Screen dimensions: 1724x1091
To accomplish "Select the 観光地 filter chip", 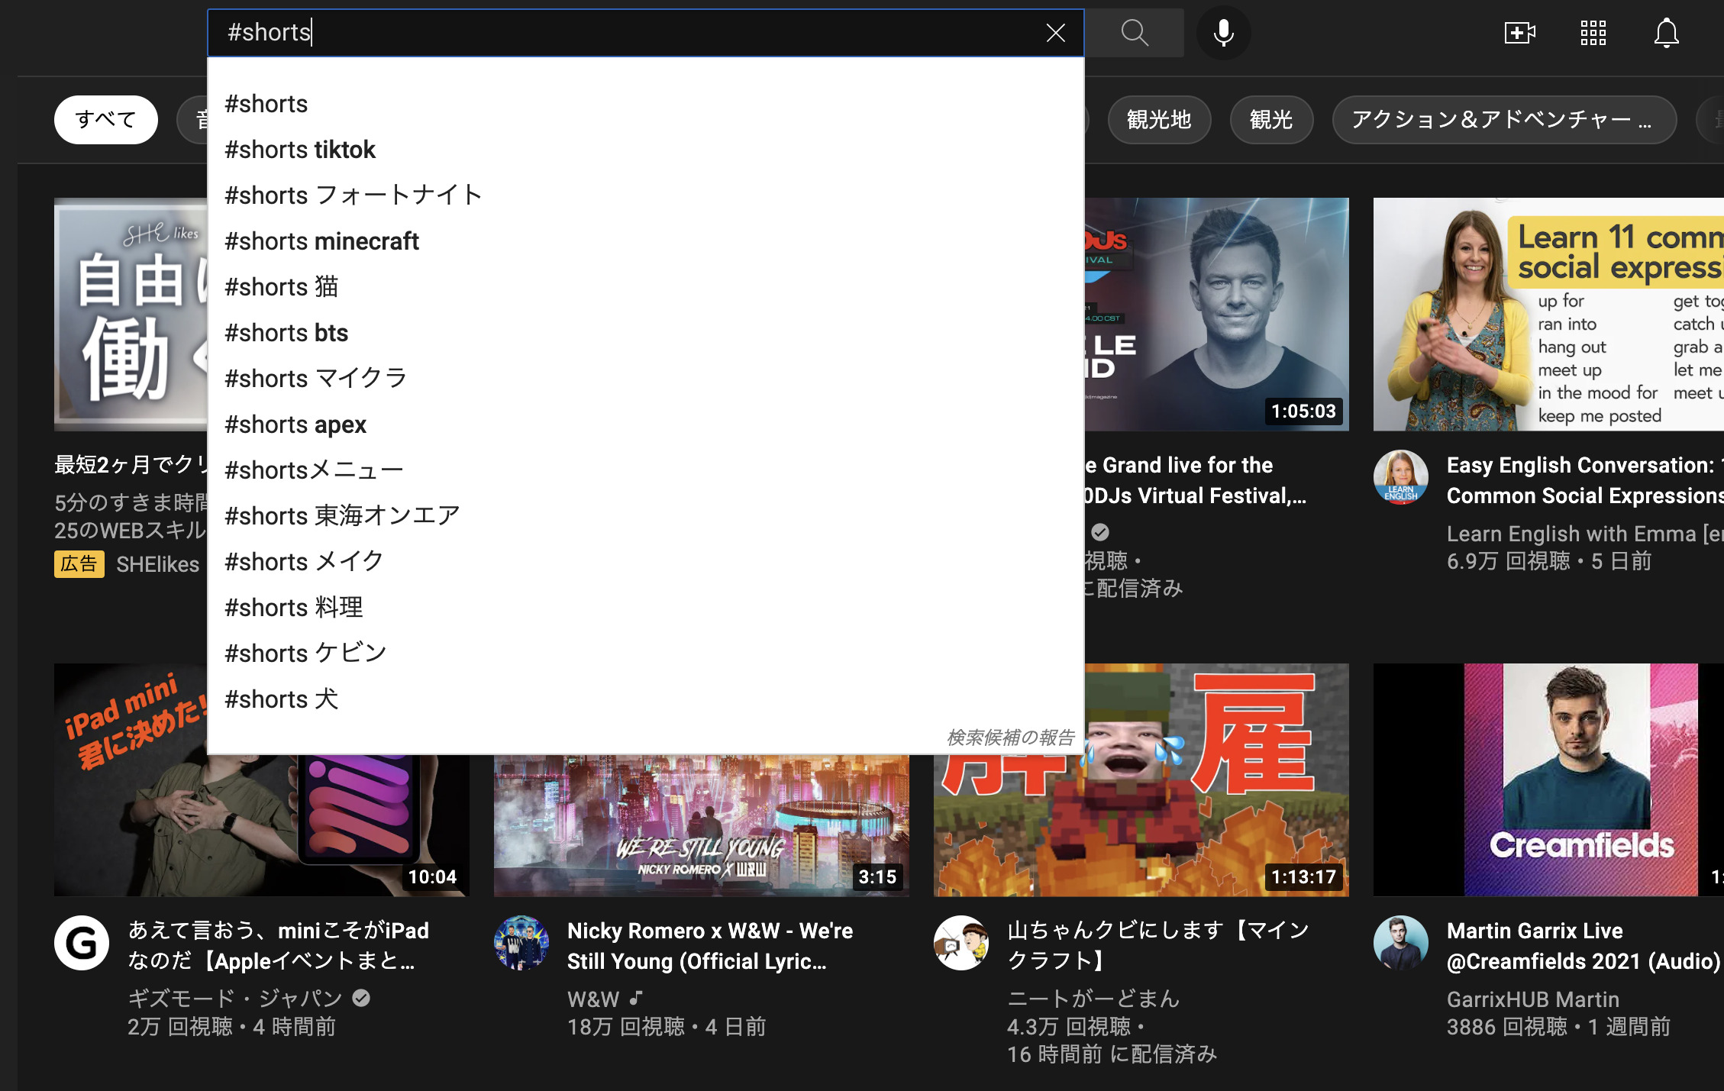I will [x=1158, y=120].
